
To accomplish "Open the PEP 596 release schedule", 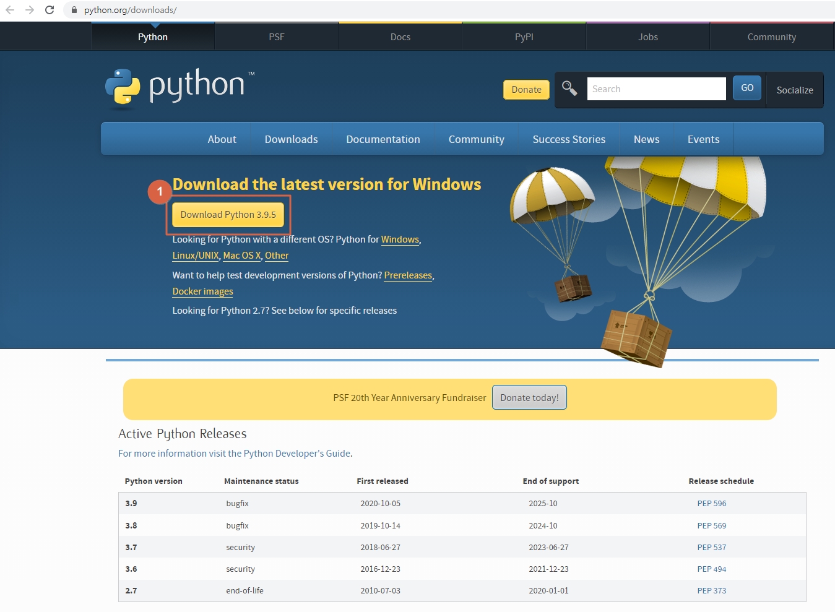I will point(712,504).
